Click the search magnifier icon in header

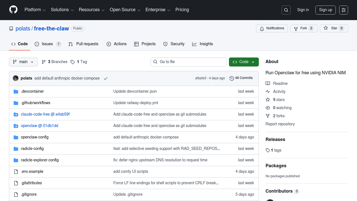(286, 10)
